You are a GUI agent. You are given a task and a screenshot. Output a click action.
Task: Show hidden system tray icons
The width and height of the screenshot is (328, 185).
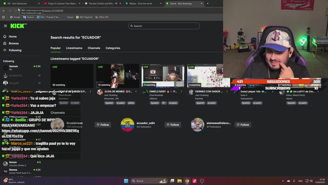(x=283, y=181)
